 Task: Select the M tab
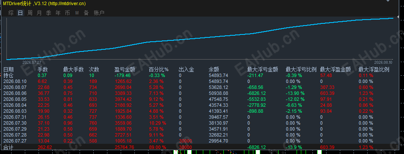coord(77,13)
